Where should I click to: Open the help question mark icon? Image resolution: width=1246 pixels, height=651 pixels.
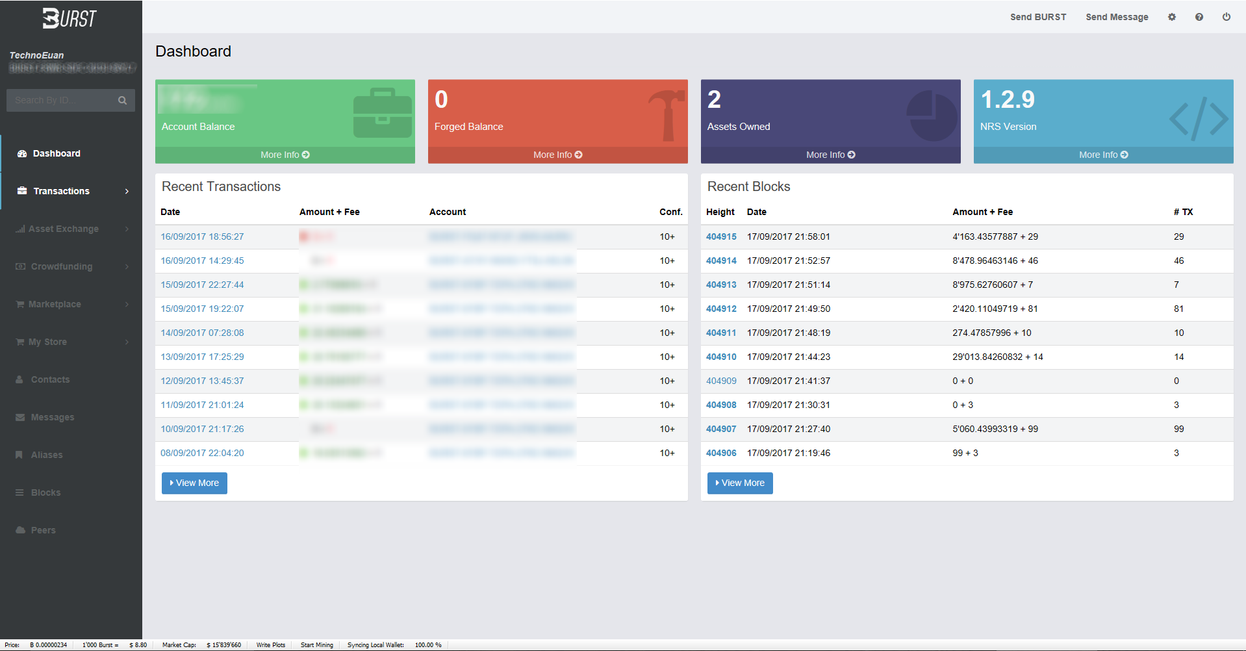point(1199,17)
